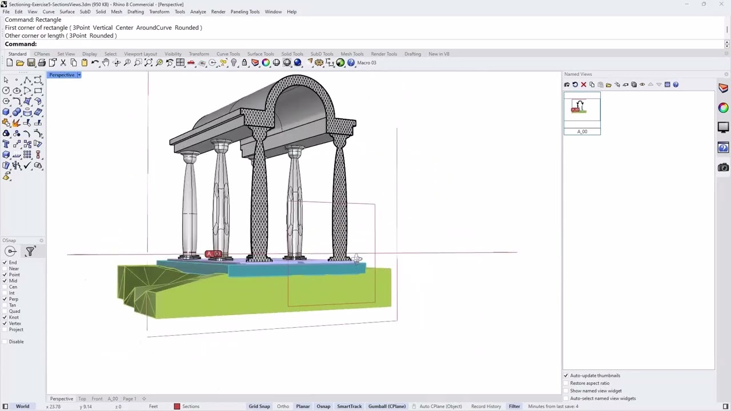Switch to the Top viewport tab
The image size is (731, 411).
[x=82, y=399]
